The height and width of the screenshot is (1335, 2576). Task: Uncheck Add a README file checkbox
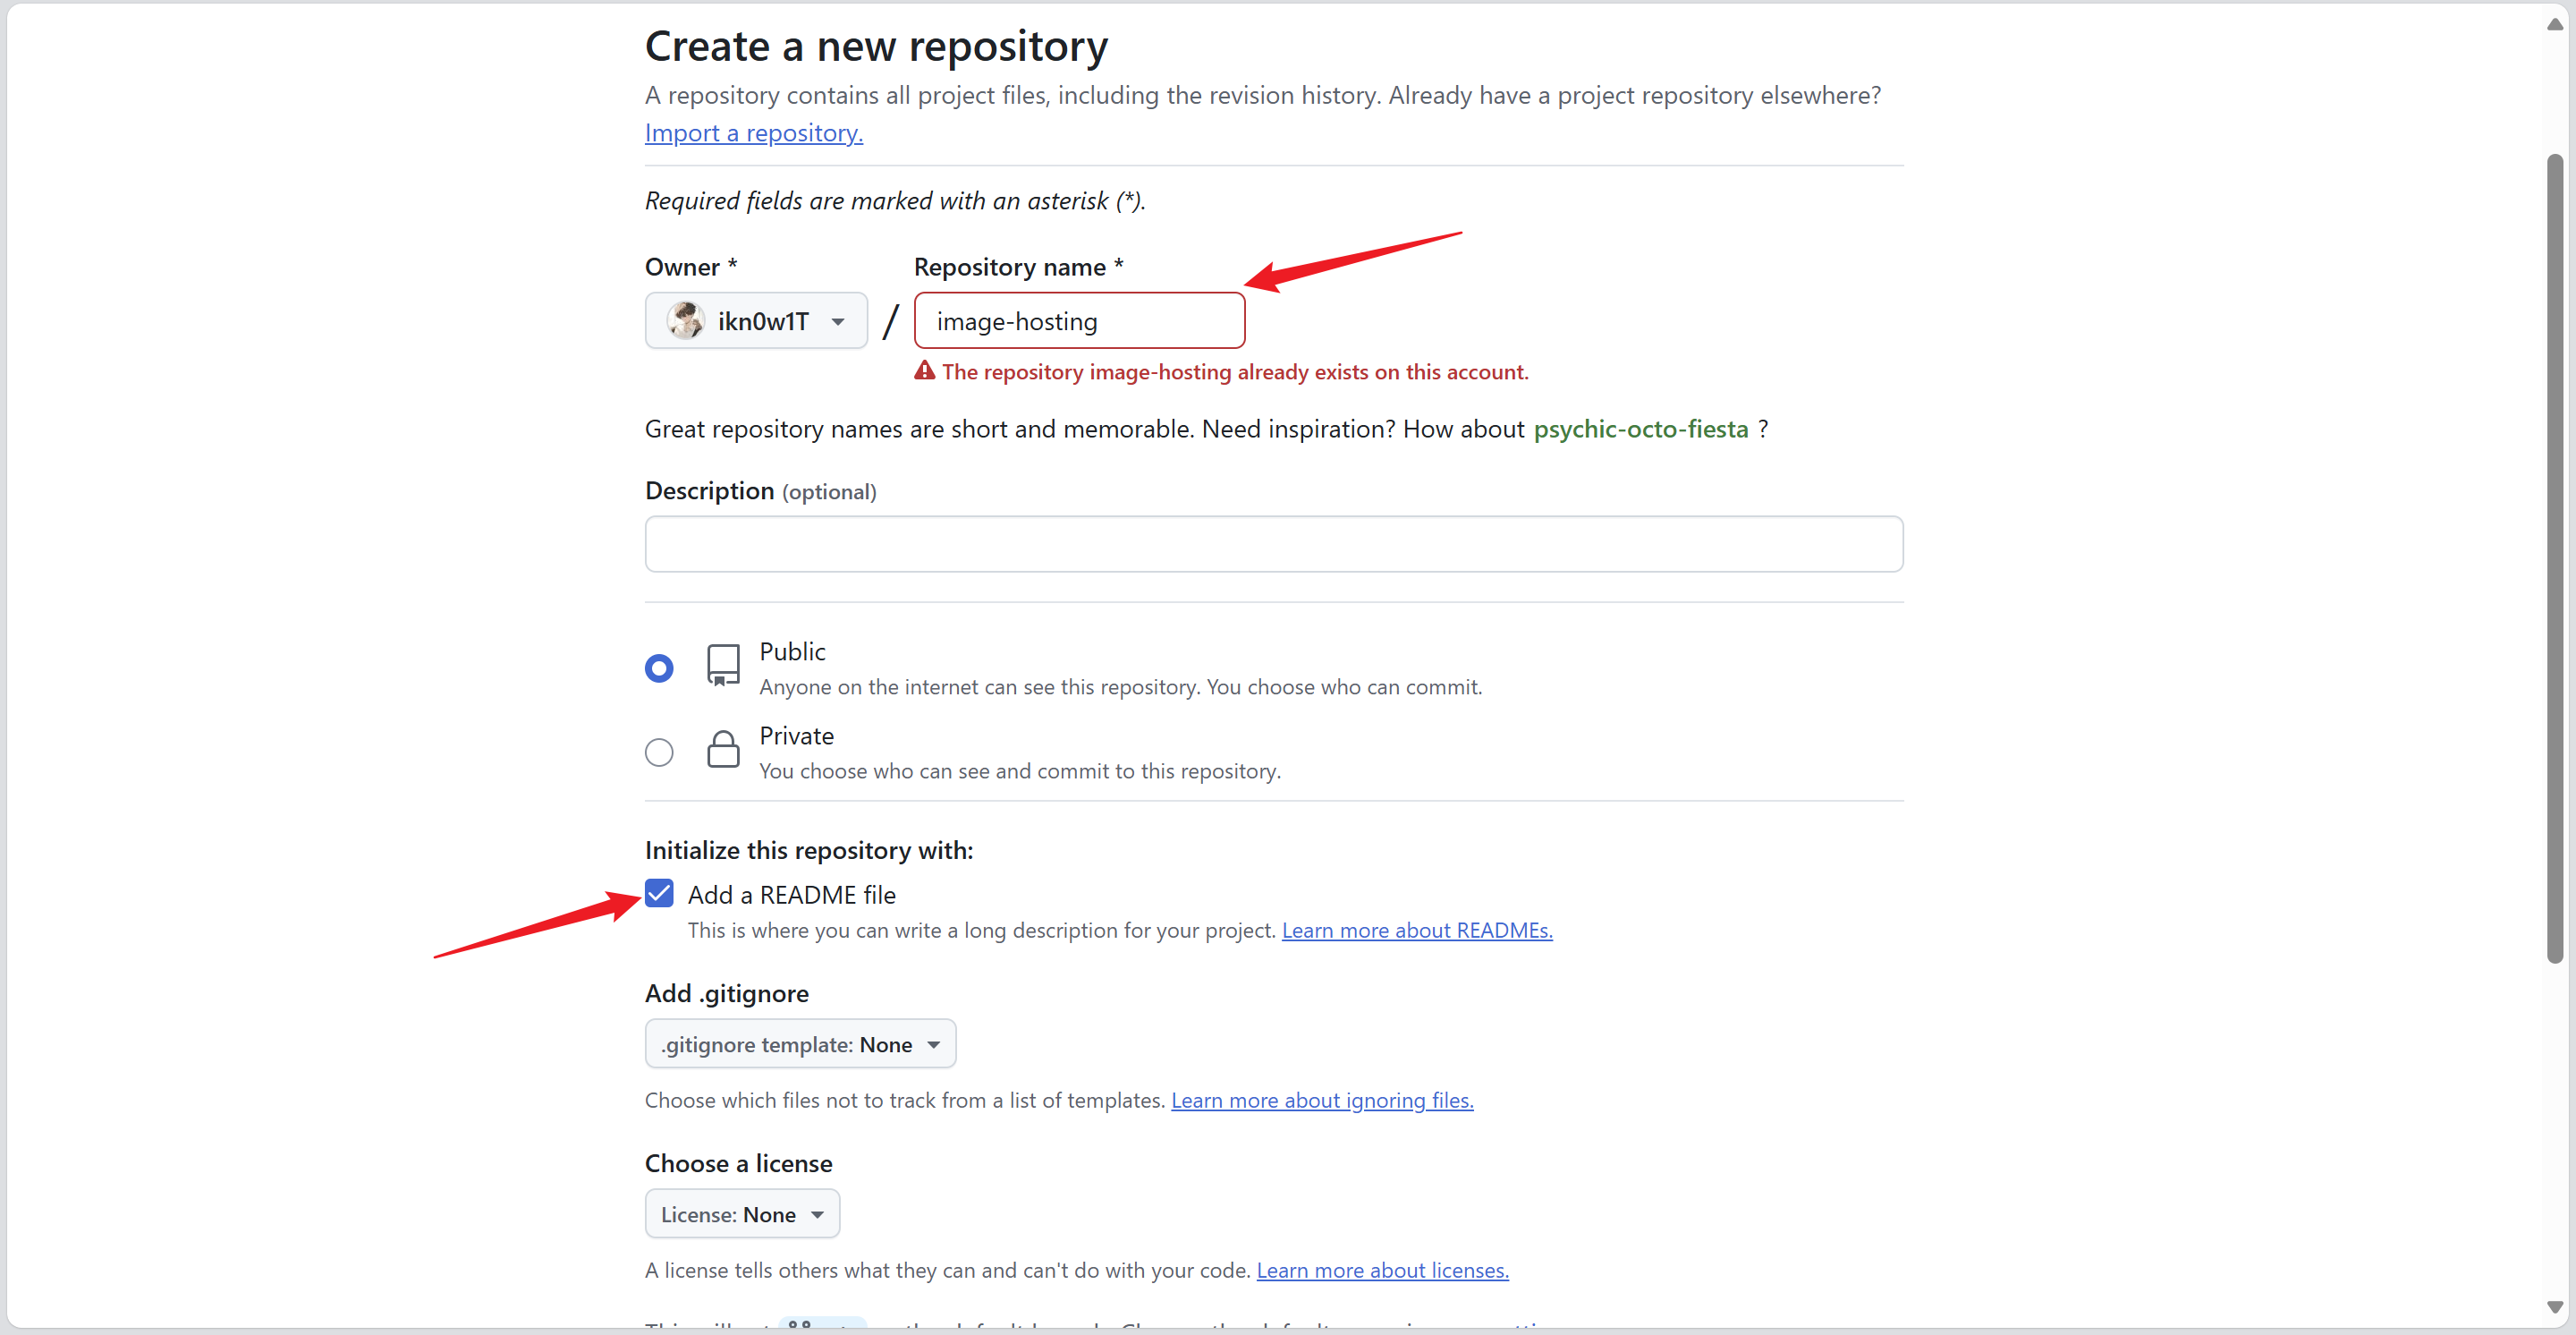click(x=659, y=893)
